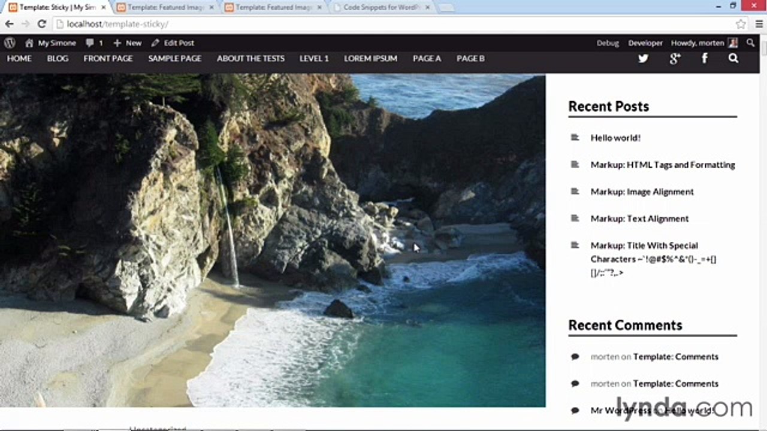Bookmark this page with the star icon
767x431 pixels.
point(741,24)
